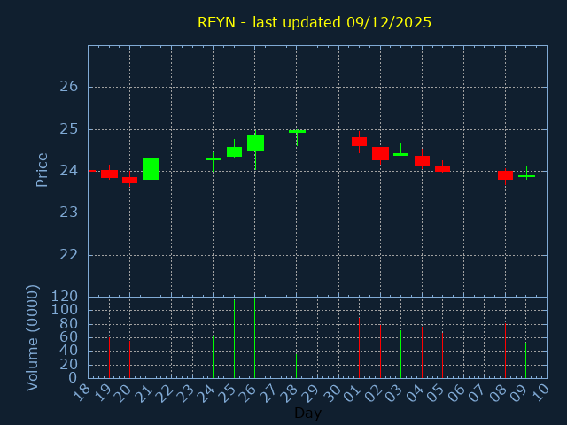Click the red volume bar on day 08
The height and width of the screenshot is (425, 567).
[505, 351]
